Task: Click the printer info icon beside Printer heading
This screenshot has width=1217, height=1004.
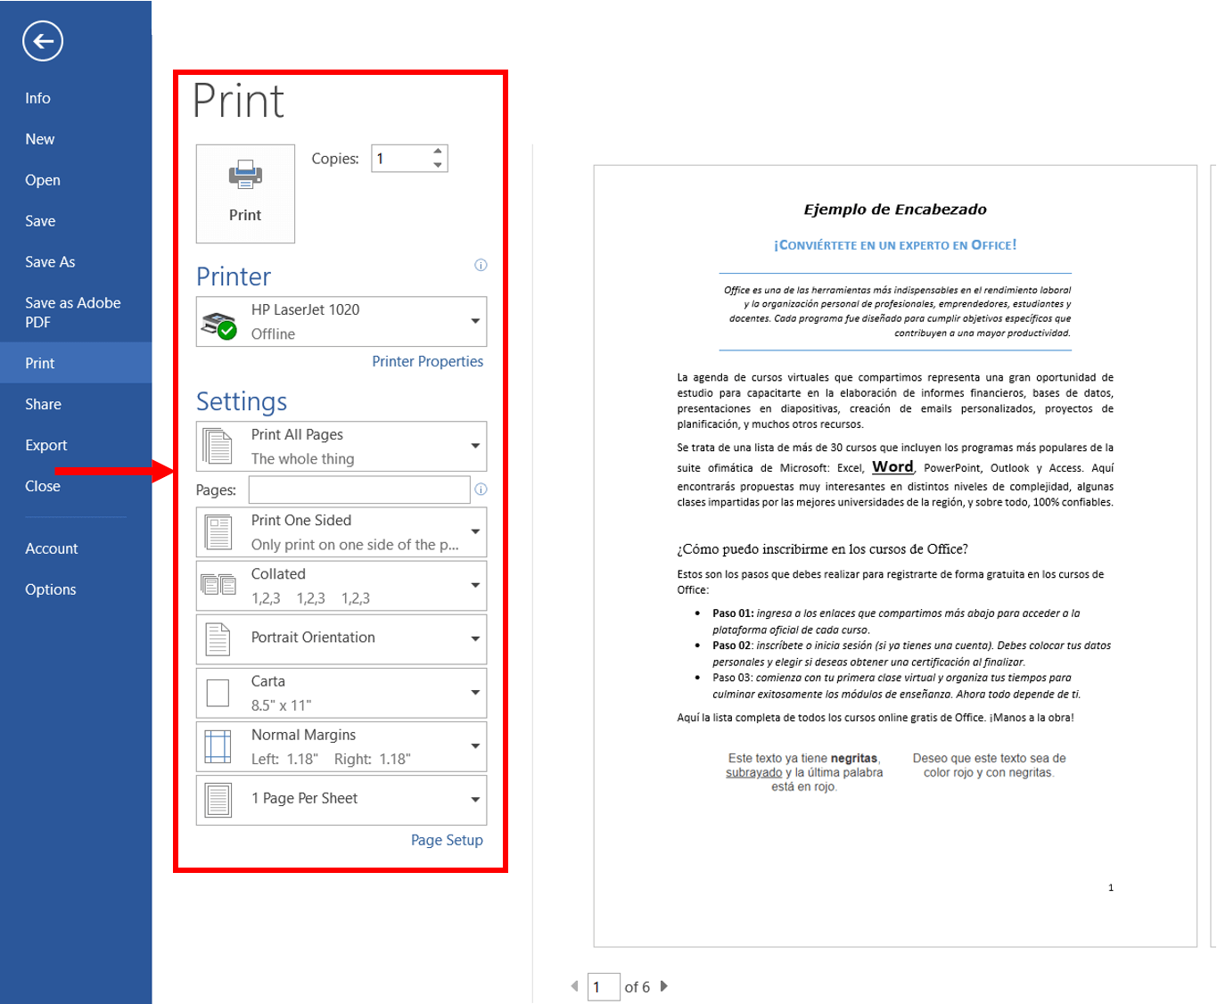Action: (481, 265)
